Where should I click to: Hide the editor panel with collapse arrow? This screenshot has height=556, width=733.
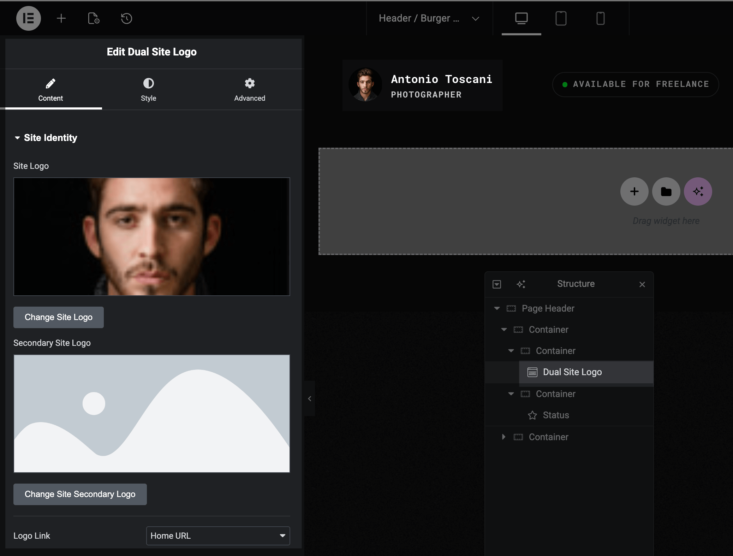pyautogui.click(x=310, y=398)
